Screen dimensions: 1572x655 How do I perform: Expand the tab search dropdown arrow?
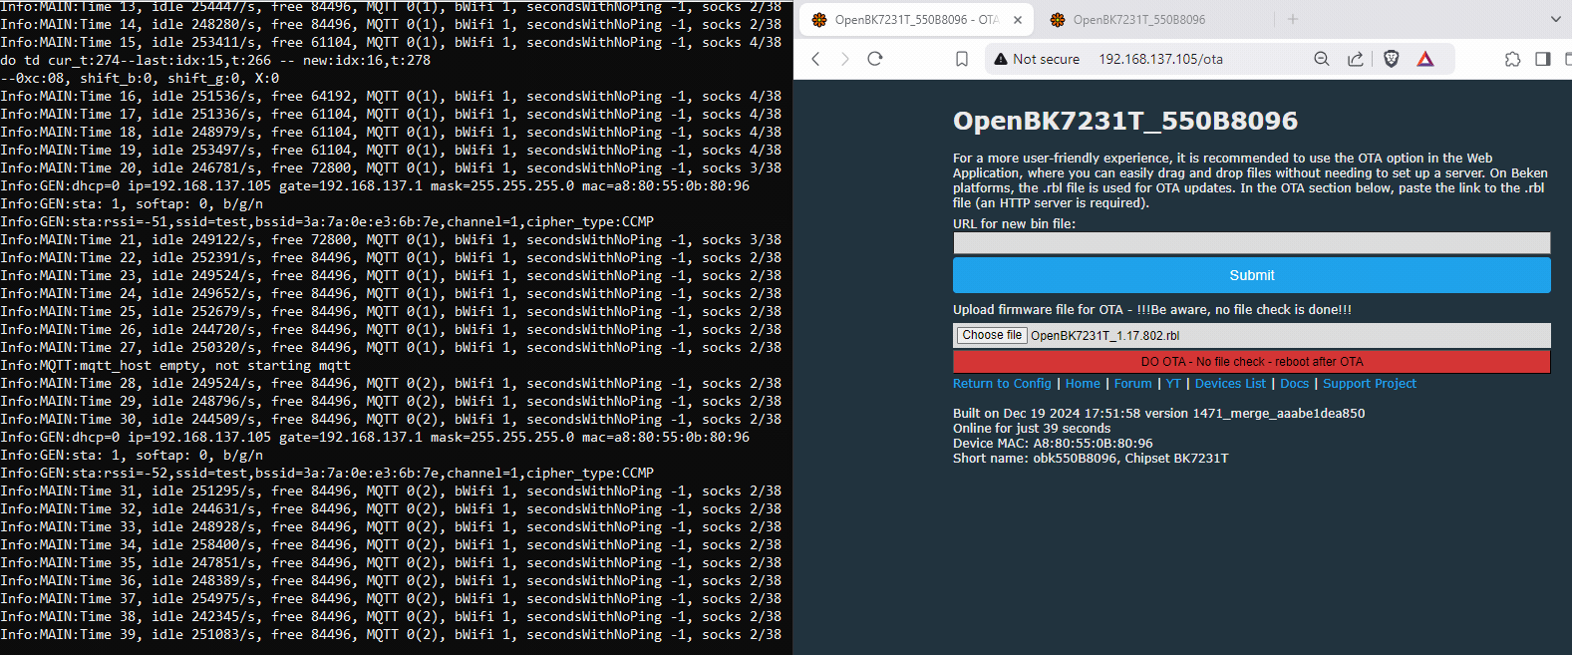(x=1555, y=19)
